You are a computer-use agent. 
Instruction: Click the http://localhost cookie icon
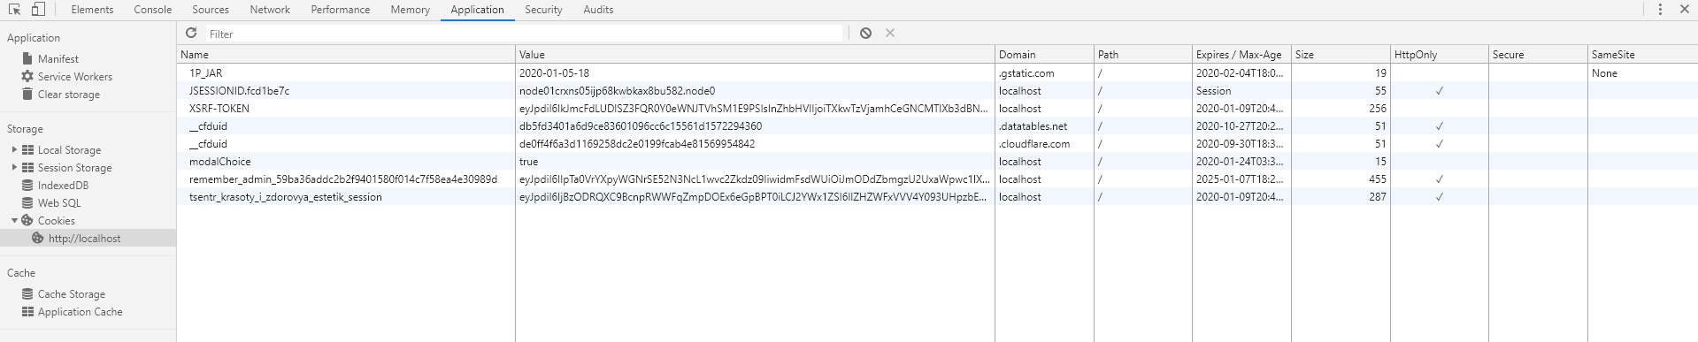coord(38,238)
